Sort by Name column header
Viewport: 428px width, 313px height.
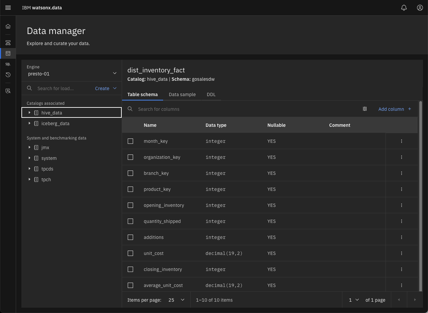coord(150,125)
